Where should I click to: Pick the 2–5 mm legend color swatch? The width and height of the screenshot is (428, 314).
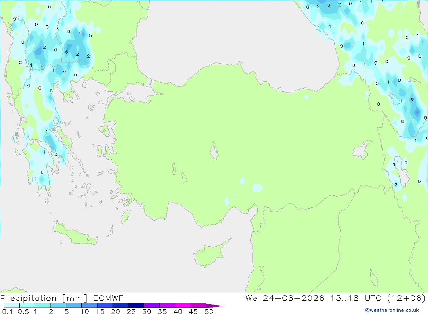click(58, 305)
